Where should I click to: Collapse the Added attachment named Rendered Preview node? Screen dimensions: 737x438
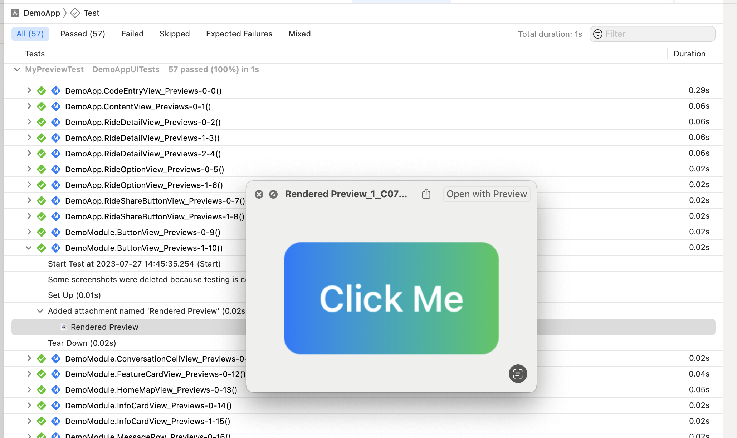(41, 311)
